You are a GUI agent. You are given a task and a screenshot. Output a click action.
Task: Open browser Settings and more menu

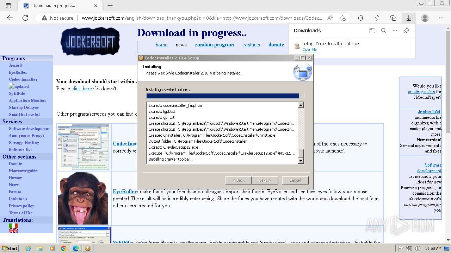click(441, 18)
